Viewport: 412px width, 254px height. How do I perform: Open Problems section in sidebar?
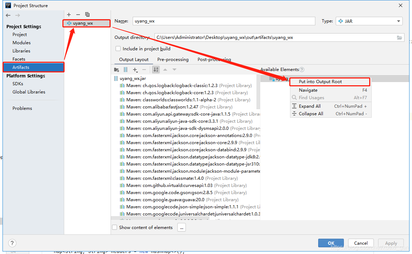[22, 108]
